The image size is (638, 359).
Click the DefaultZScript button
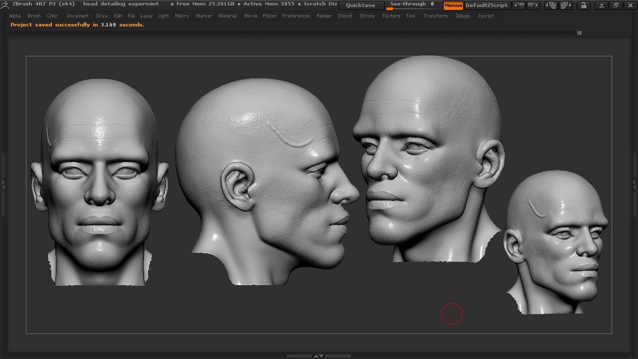[x=486, y=5]
